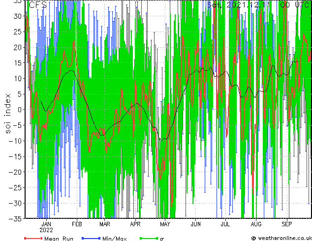
Task: Click the 15 y-axis value
Action: [x=18, y=63]
